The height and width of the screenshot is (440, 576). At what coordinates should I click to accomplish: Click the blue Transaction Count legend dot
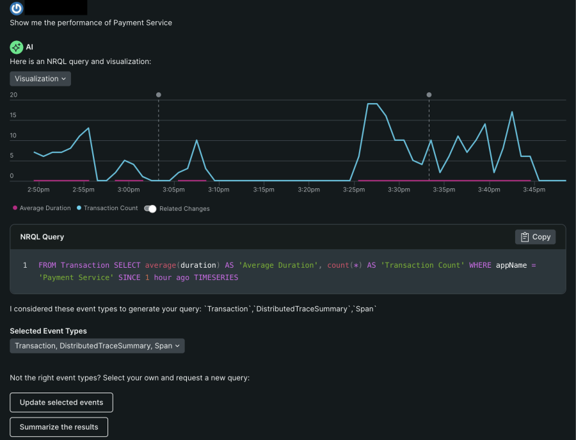click(x=79, y=208)
